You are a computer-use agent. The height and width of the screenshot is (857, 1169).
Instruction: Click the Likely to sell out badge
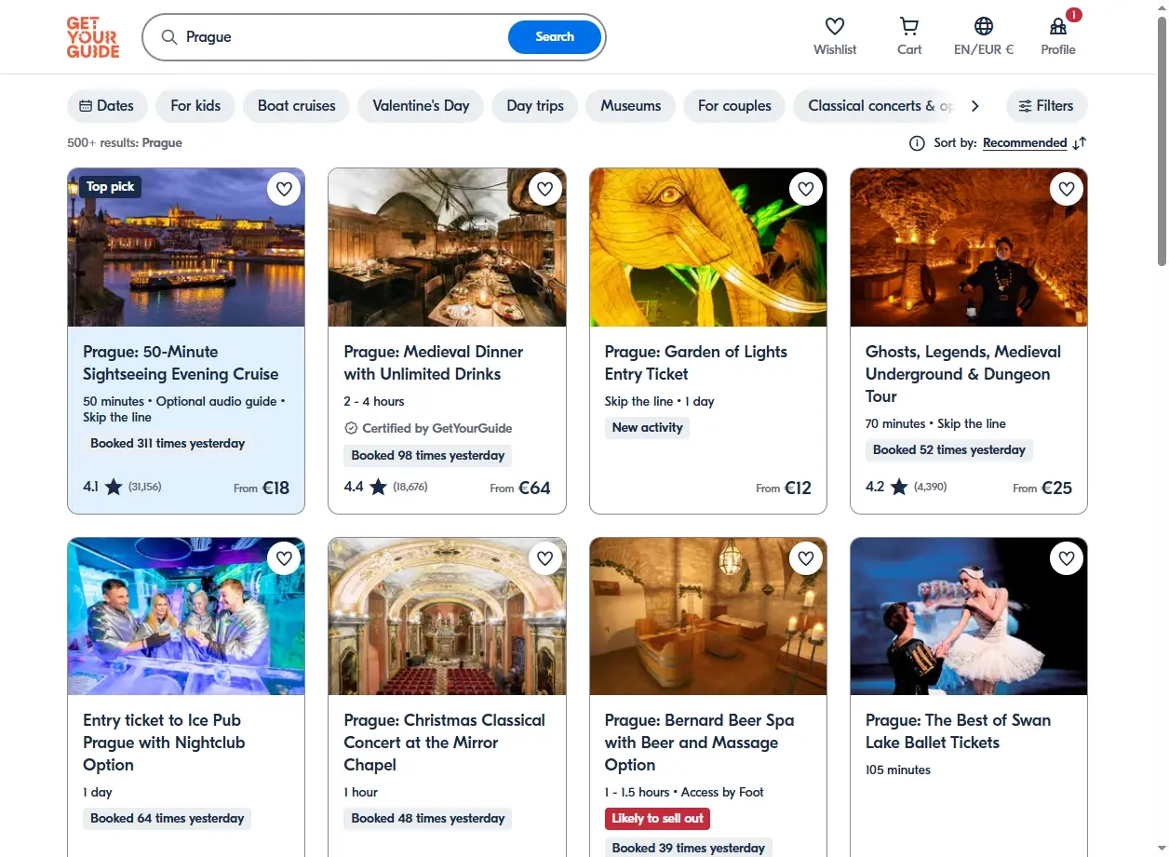tap(657, 819)
